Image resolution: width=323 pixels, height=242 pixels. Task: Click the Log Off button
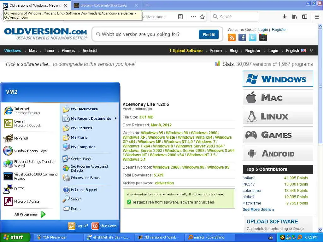pos(78,226)
